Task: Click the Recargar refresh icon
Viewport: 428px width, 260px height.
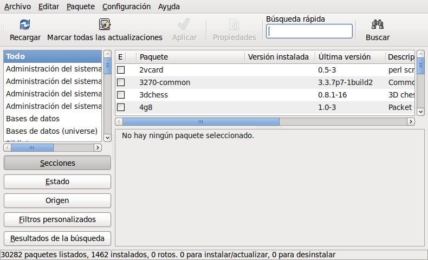Action: click(25, 24)
